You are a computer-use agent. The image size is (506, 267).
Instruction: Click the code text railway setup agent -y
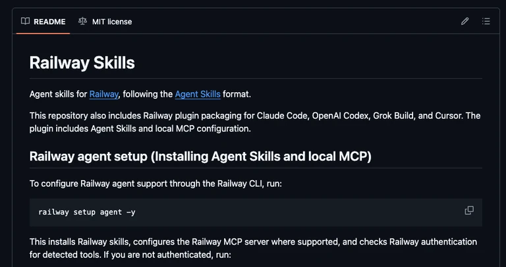(87, 212)
